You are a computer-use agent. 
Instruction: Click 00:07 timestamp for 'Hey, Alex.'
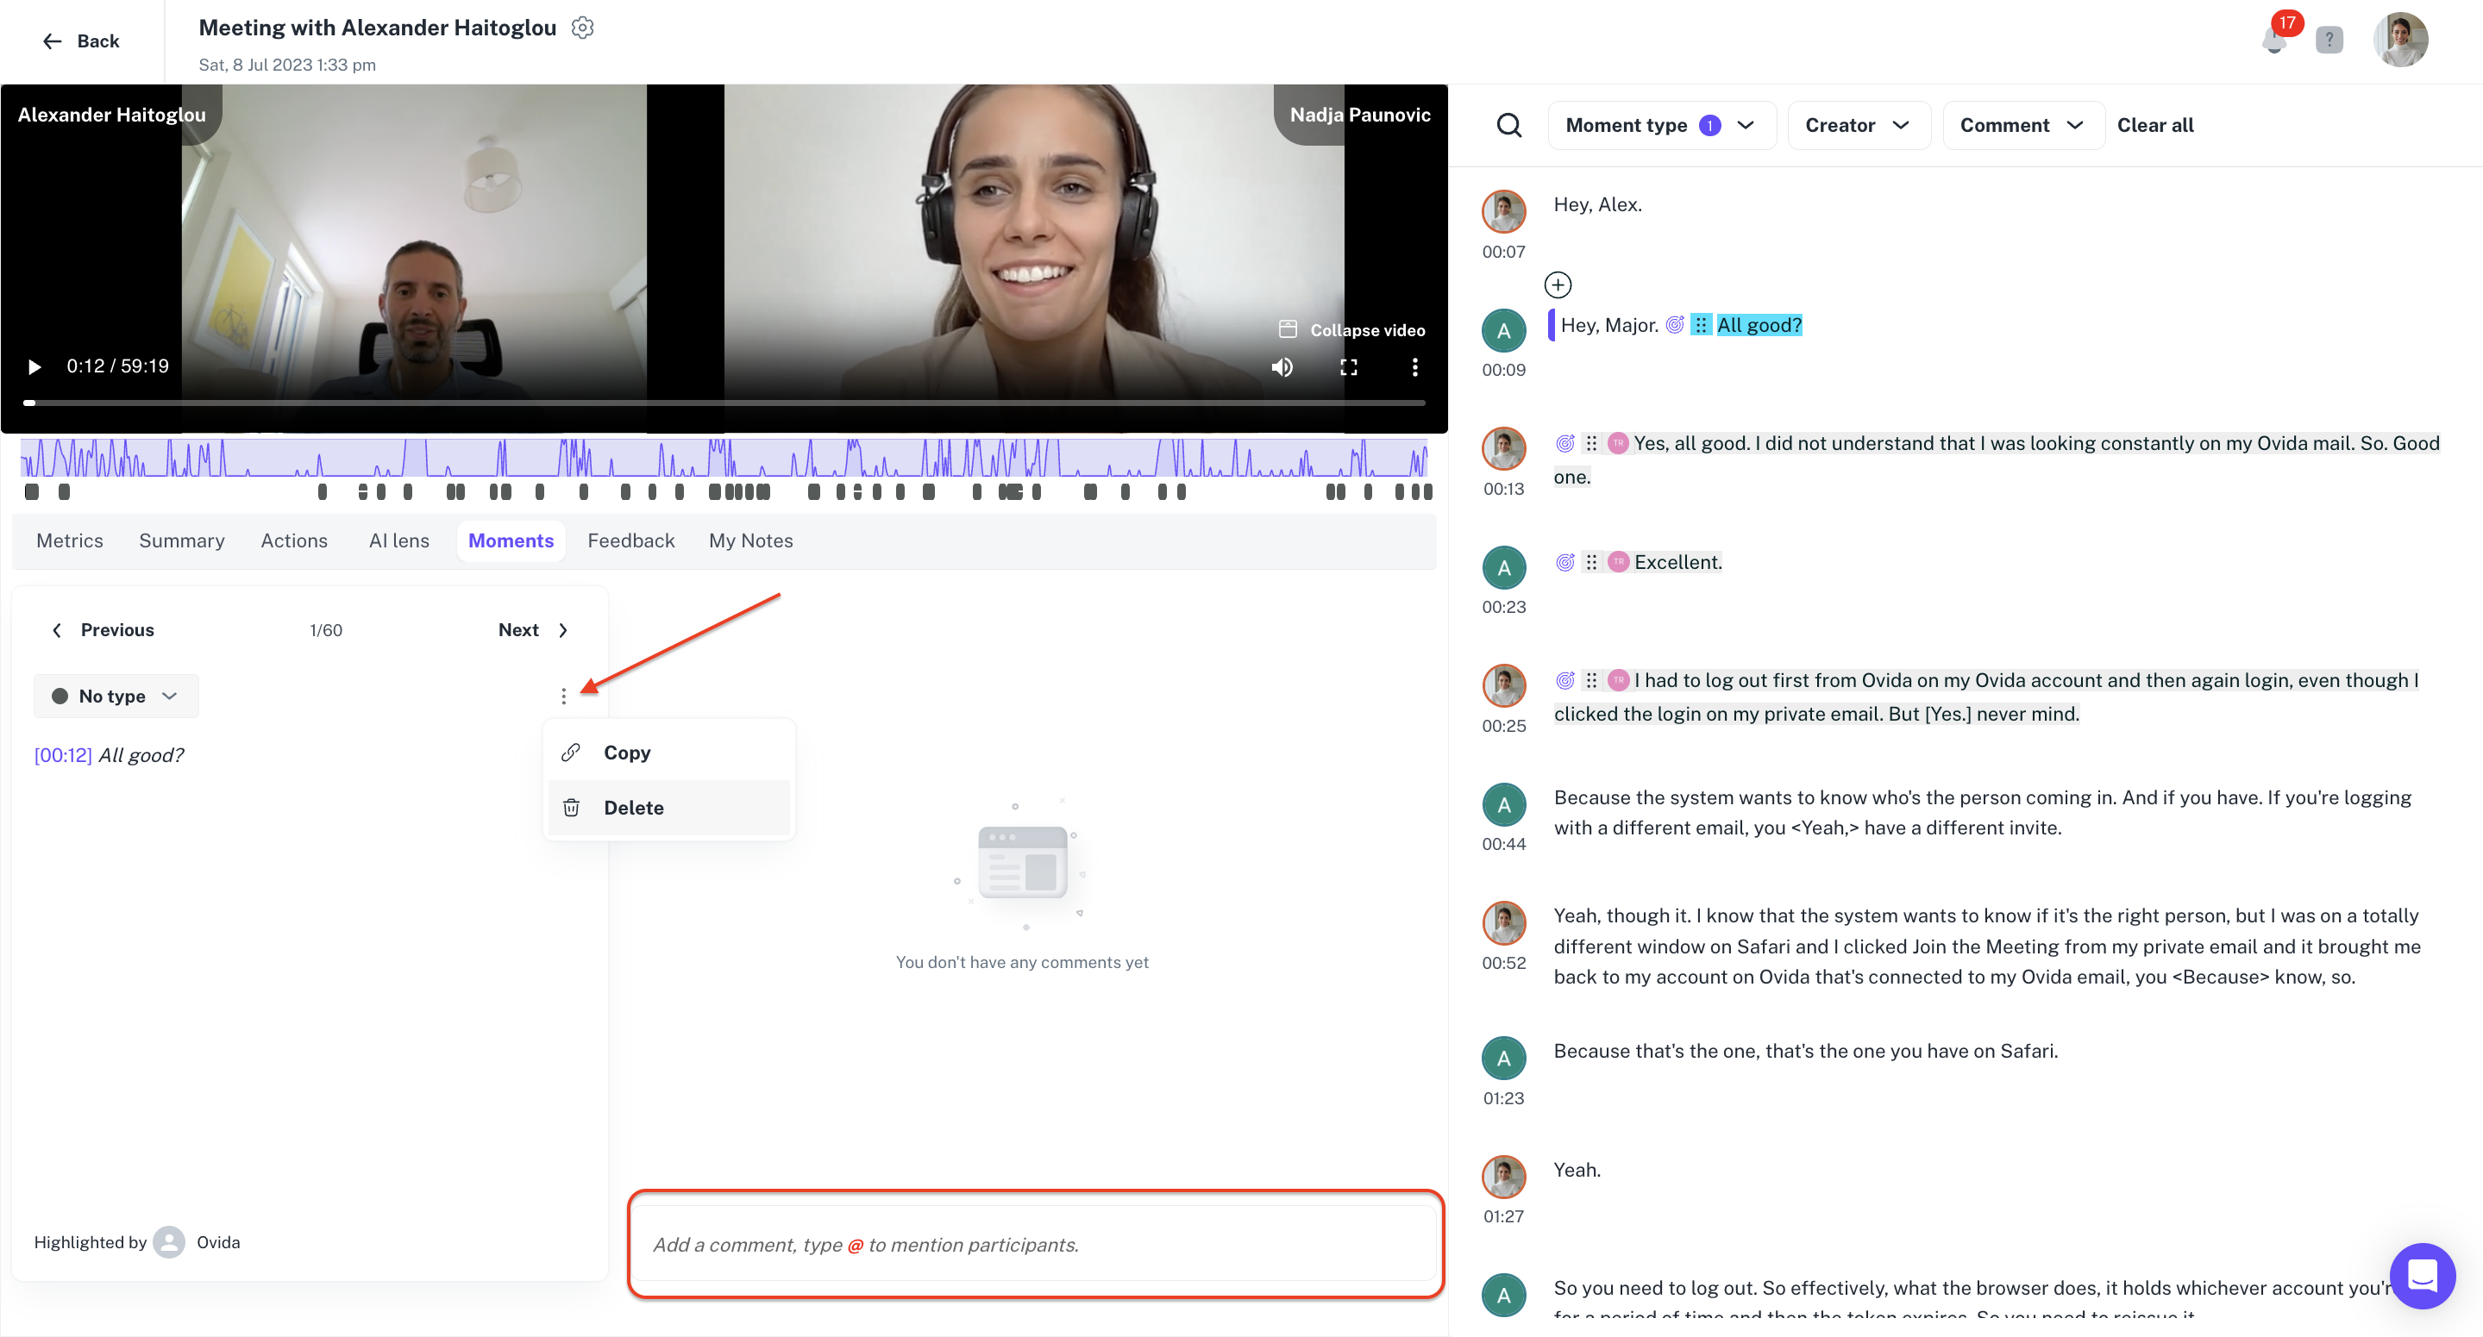pyautogui.click(x=1503, y=252)
